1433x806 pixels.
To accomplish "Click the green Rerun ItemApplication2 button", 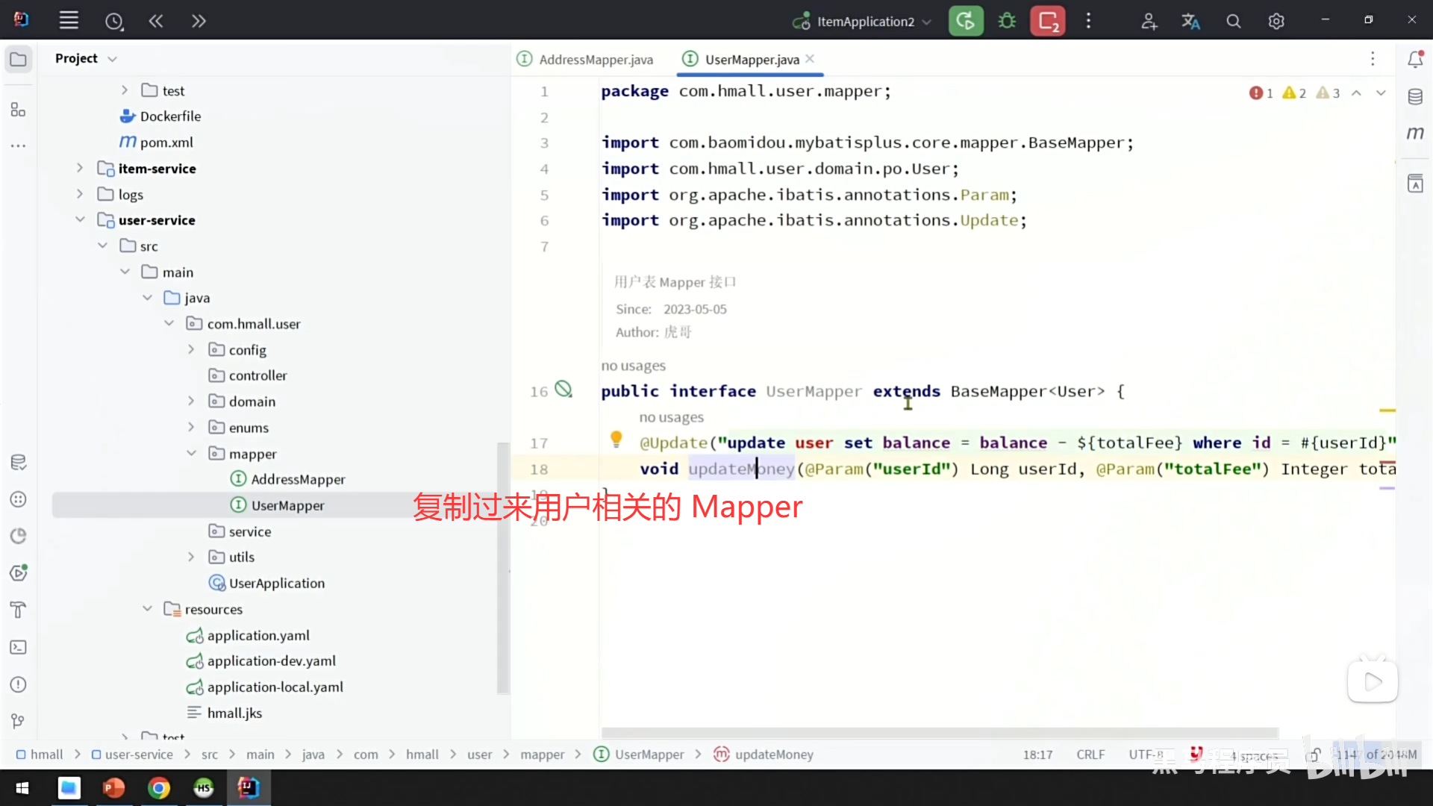I will [x=966, y=21].
